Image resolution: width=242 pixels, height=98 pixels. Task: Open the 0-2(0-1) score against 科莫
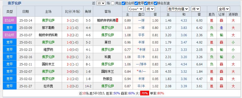pyautogui.click(x=72, y=57)
